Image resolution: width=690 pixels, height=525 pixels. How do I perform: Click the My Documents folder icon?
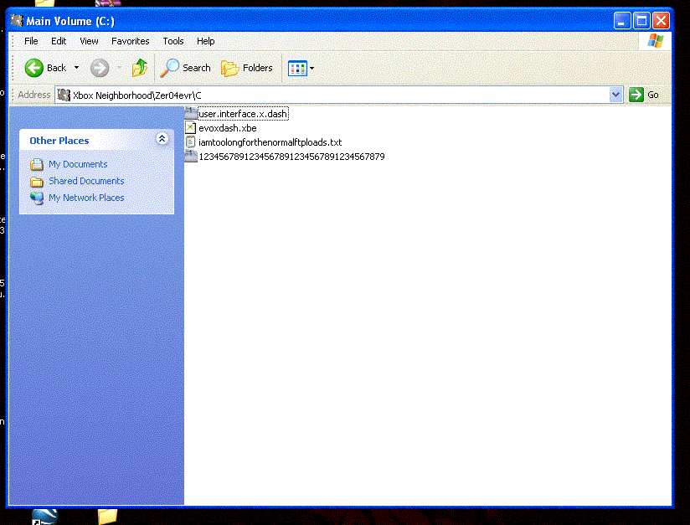coord(37,165)
